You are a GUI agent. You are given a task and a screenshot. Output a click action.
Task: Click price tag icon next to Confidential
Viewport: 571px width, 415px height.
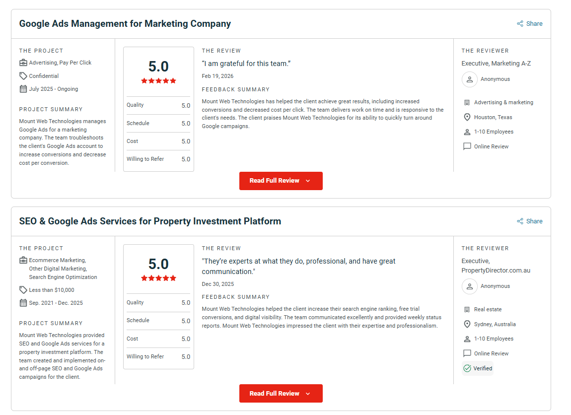coord(23,76)
